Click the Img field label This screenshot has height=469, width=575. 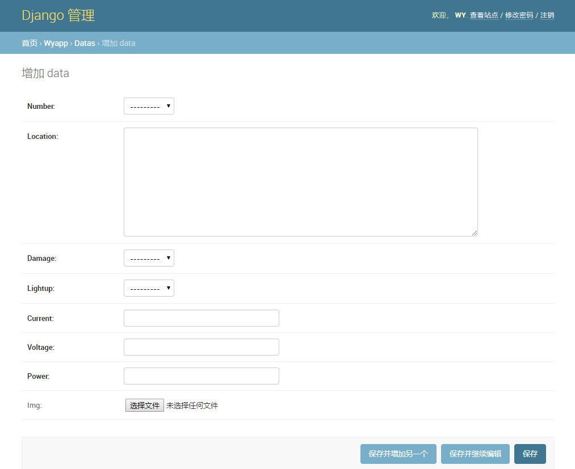34,405
